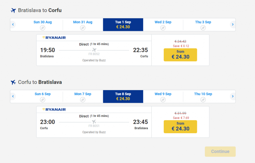Screen dimensions: 255x163
Task: Select return fare from € 24.30 button
Action: pos(180,127)
